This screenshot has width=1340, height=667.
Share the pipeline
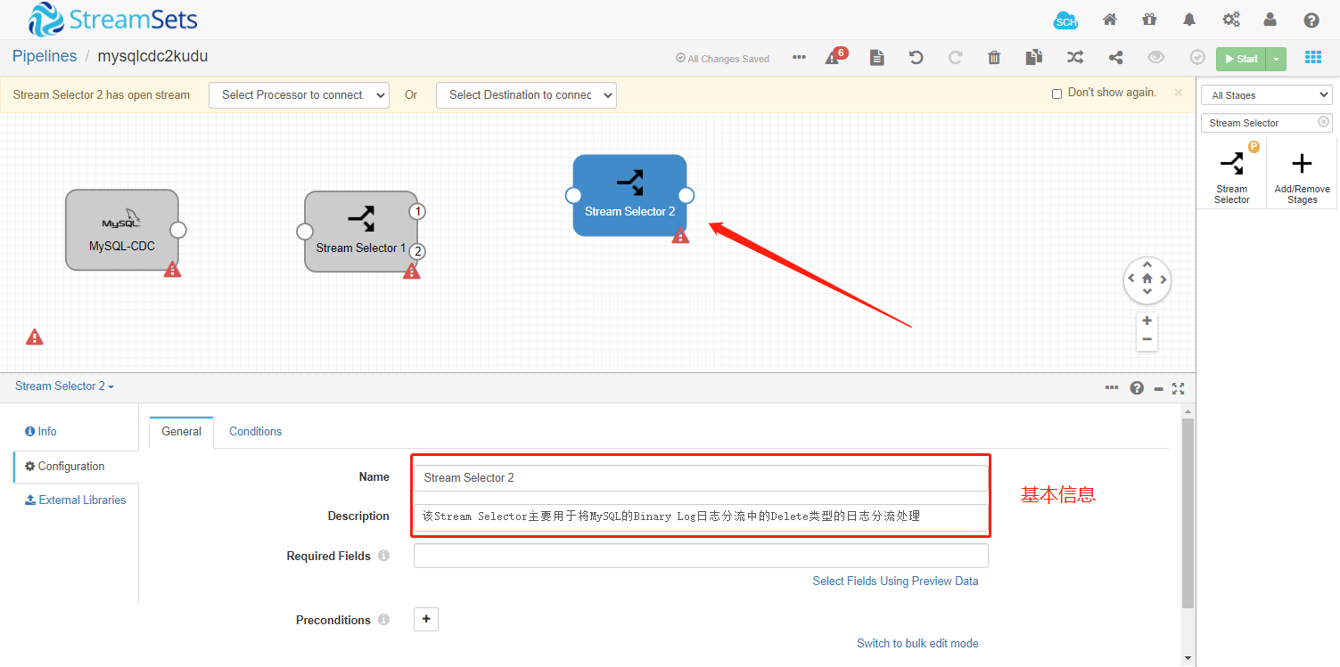pos(1115,58)
